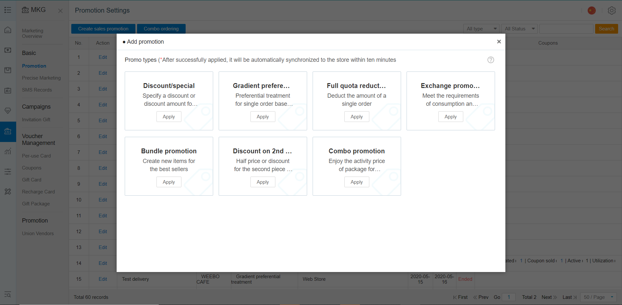The width and height of the screenshot is (622, 305).
Task: Click the Bundle promotion card title
Action: 169,151
